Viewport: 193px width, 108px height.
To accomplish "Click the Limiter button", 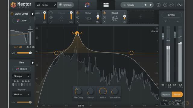I will pyautogui.click(x=172, y=15).
